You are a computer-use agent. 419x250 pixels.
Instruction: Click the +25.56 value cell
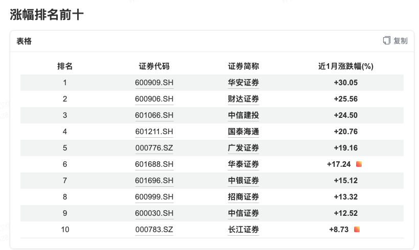(346, 99)
